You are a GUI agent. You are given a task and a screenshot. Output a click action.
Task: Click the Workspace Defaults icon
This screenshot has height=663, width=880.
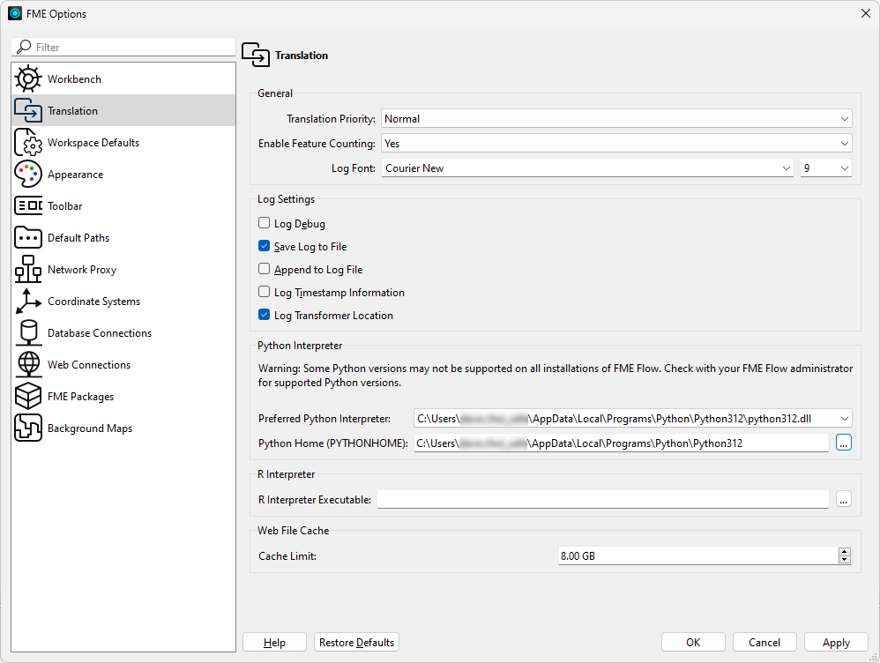click(x=28, y=142)
